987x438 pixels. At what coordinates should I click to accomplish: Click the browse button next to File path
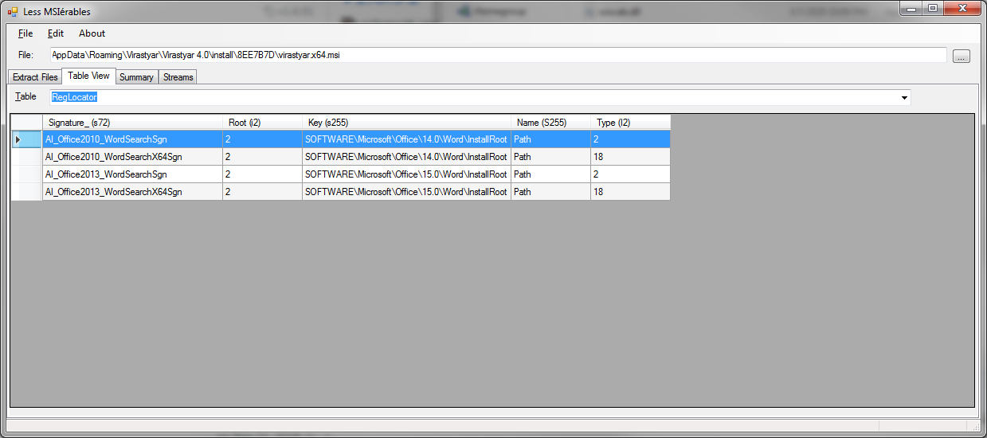pos(962,56)
